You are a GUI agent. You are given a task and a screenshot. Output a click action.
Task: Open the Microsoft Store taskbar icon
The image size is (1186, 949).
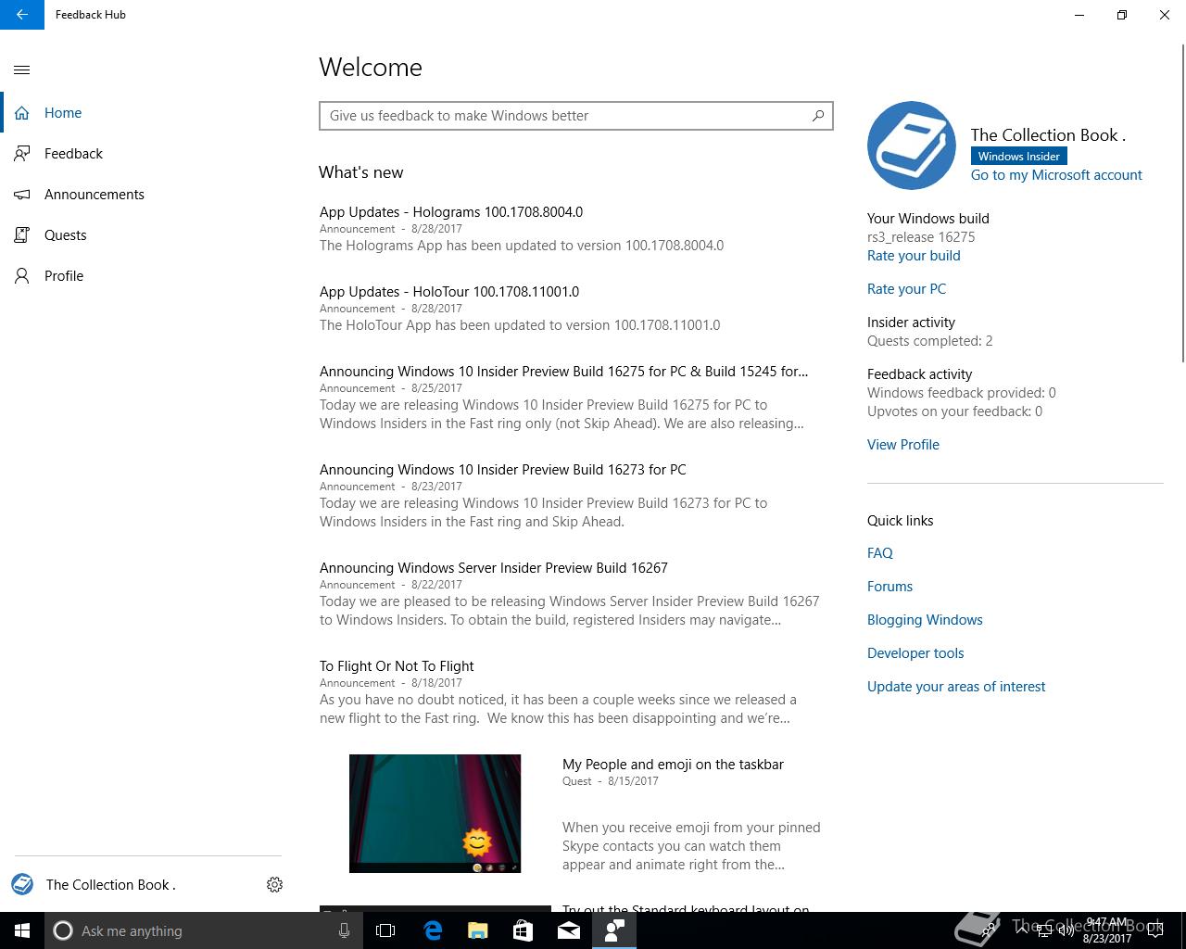point(523,930)
